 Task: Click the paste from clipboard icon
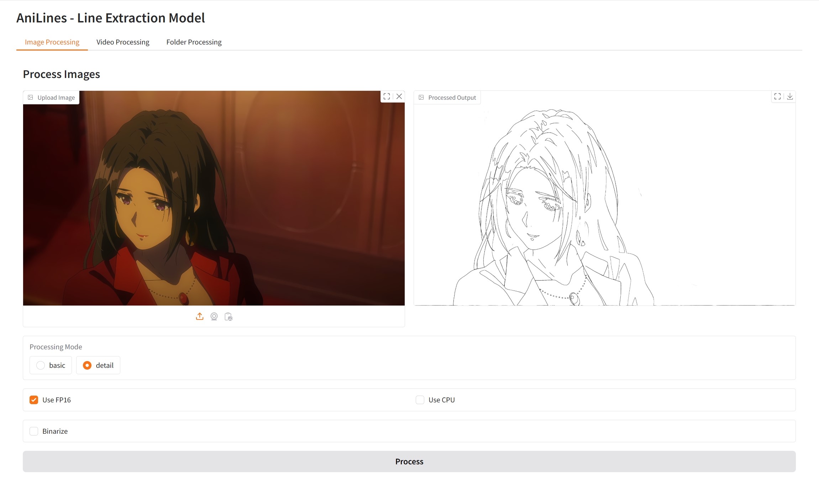pos(229,316)
